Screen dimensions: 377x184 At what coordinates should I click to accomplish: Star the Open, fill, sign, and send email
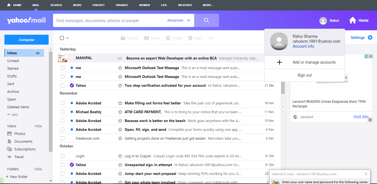[120, 129]
